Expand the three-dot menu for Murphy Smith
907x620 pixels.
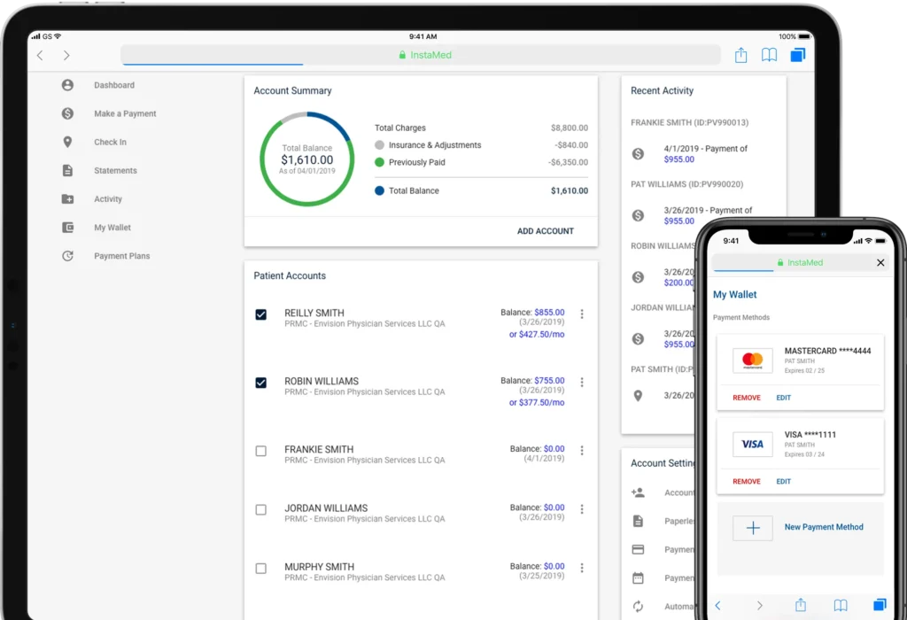click(x=582, y=568)
